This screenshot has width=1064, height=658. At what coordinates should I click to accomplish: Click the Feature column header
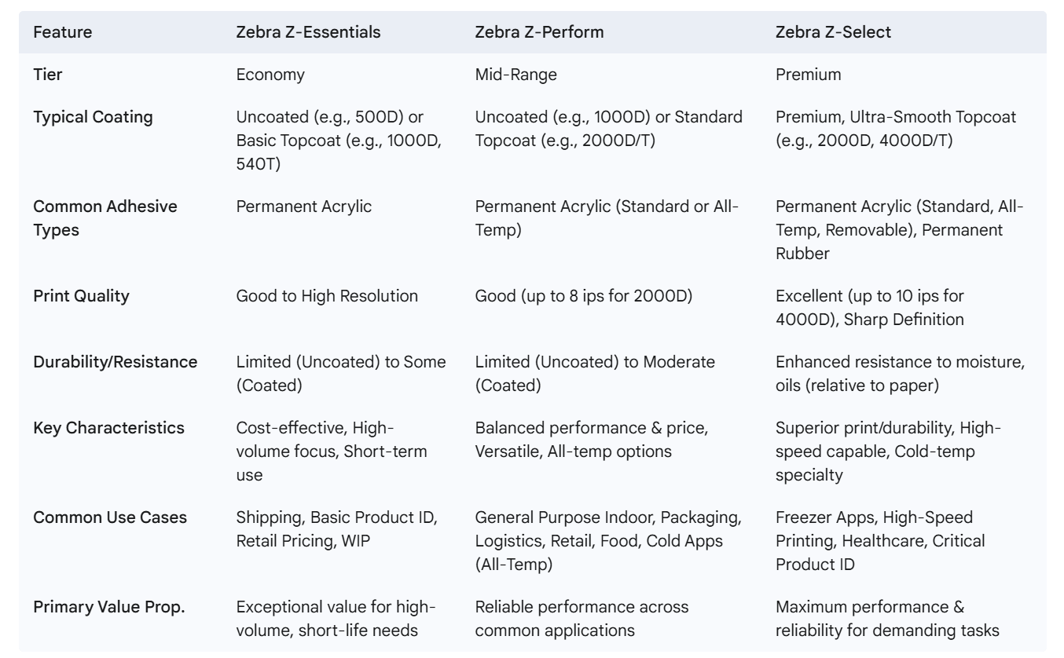coord(62,32)
